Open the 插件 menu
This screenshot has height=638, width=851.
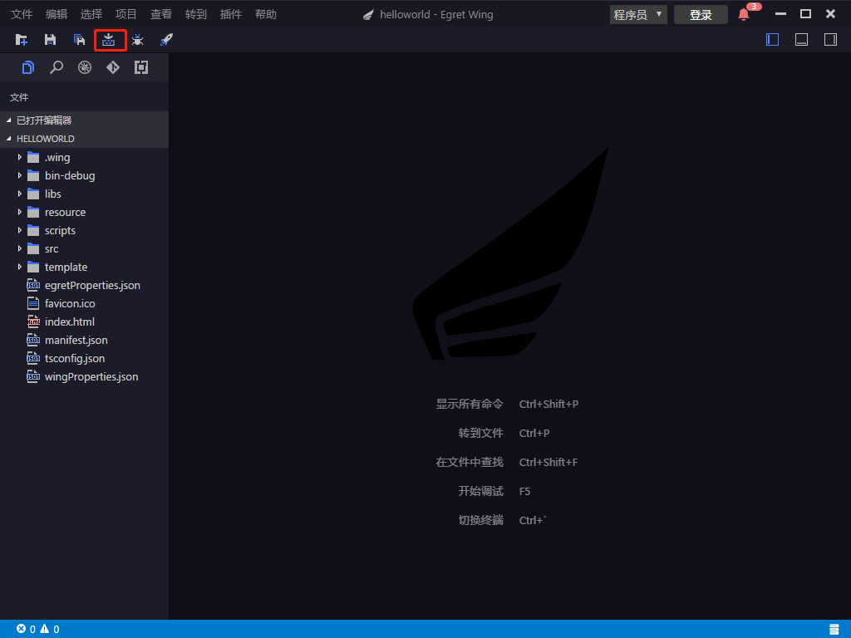pyautogui.click(x=231, y=14)
